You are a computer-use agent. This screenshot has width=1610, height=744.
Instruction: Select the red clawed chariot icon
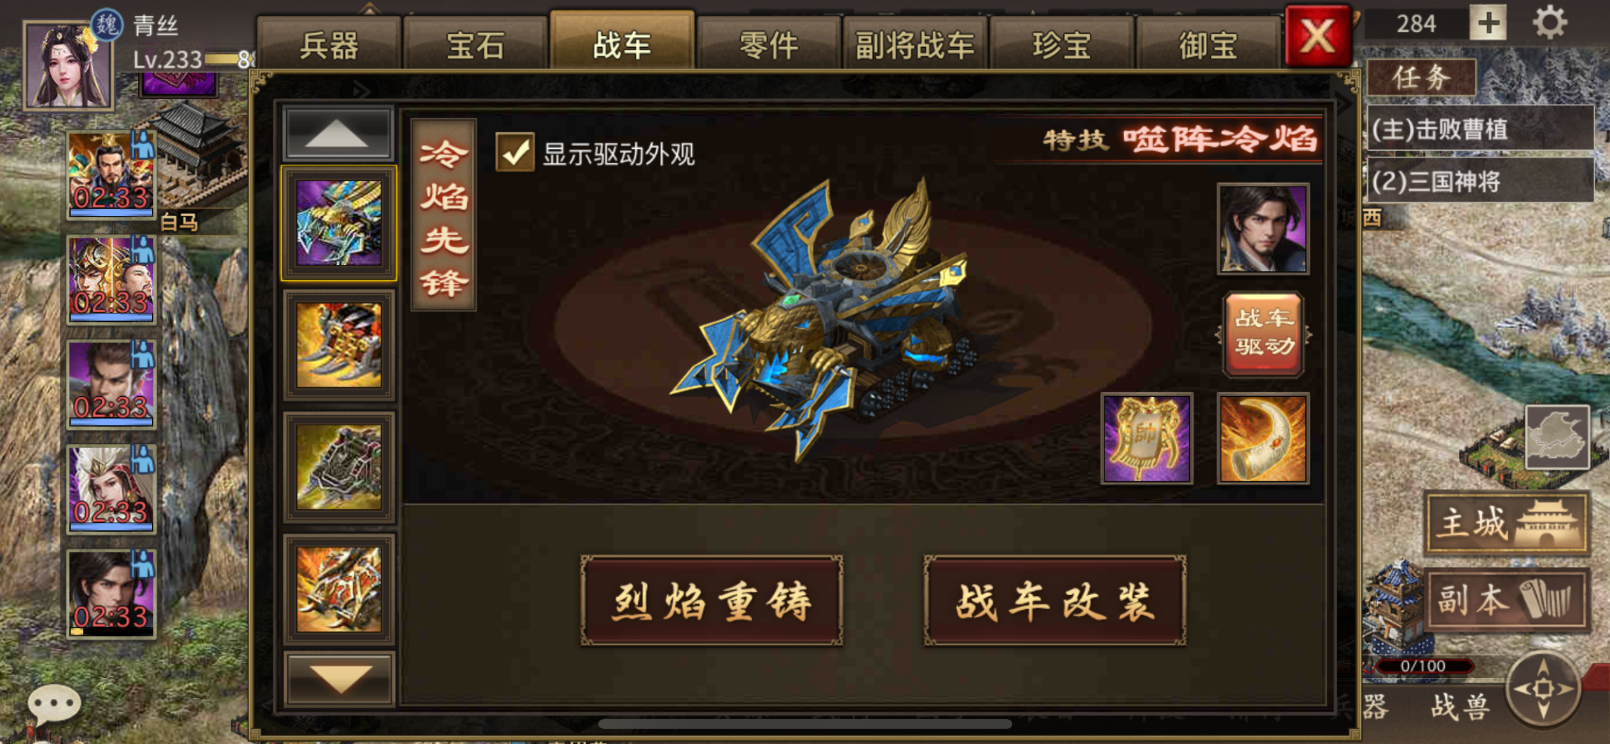[x=339, y=345]
